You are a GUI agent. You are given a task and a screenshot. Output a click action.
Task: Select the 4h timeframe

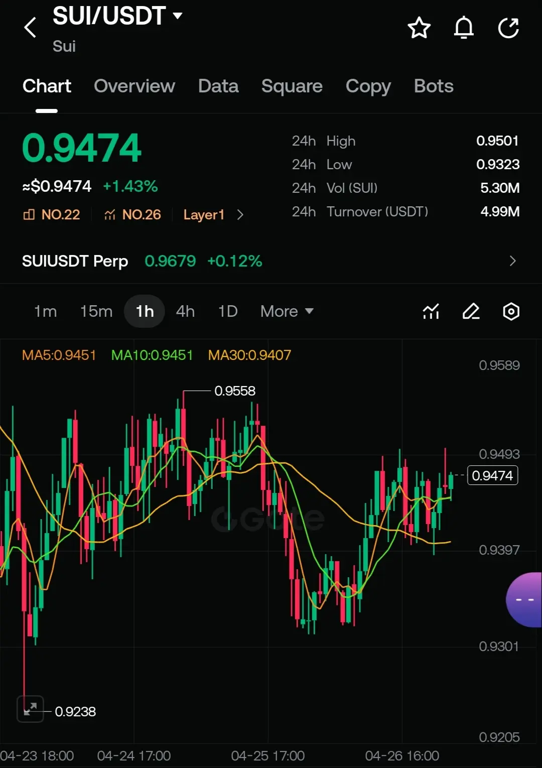[185, 311]
